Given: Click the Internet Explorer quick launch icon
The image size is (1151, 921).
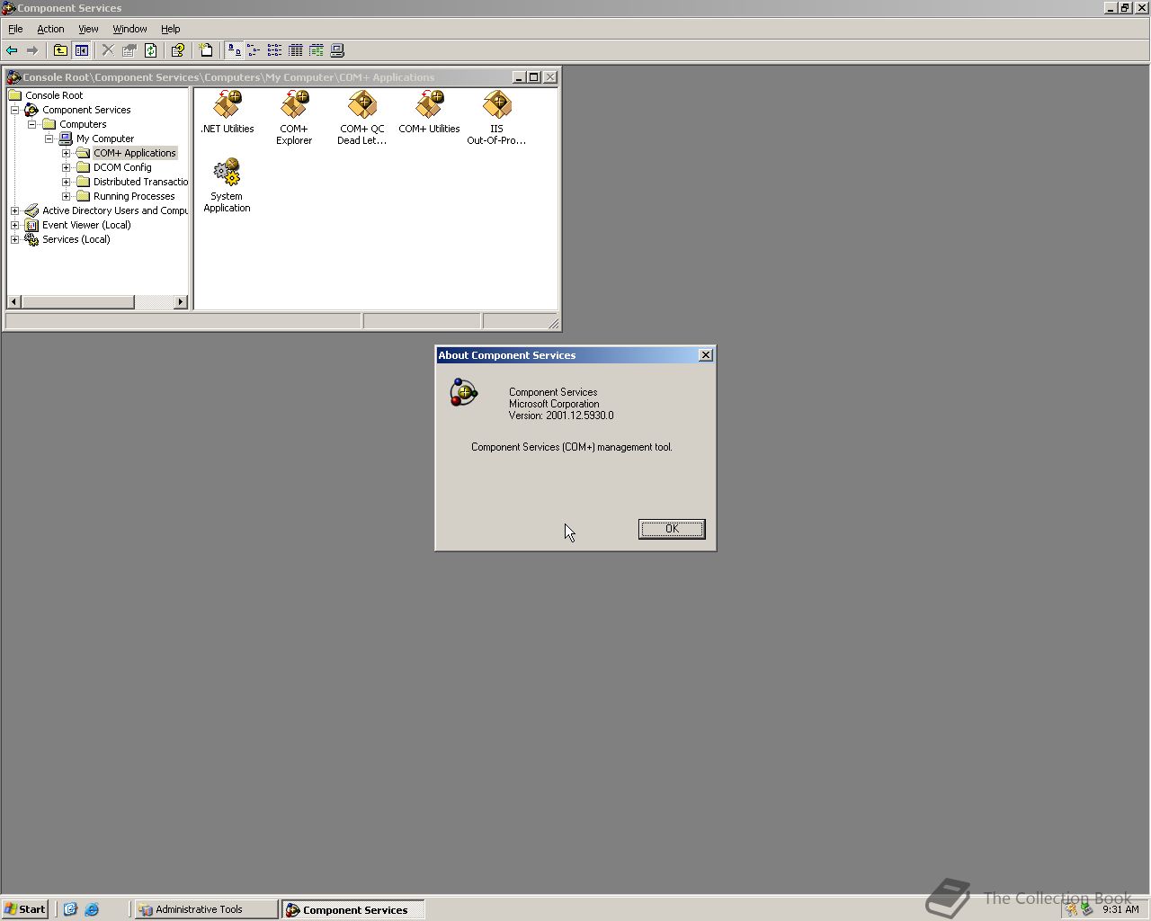Looking at the screenshot, I should (x=92, y=909).
